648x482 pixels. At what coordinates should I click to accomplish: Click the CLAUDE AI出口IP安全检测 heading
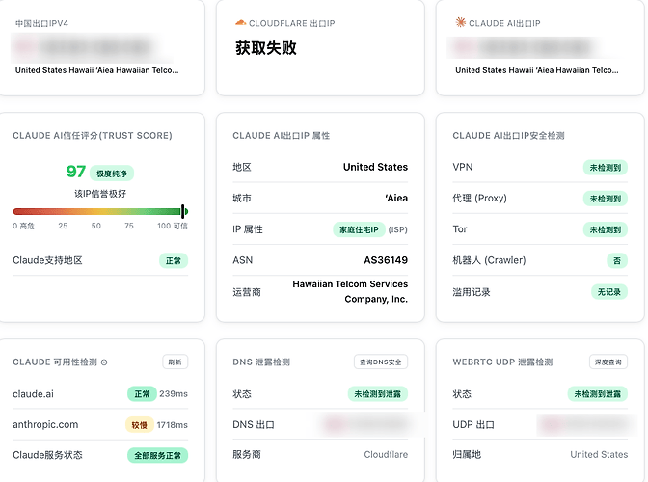tap(508, 136)
